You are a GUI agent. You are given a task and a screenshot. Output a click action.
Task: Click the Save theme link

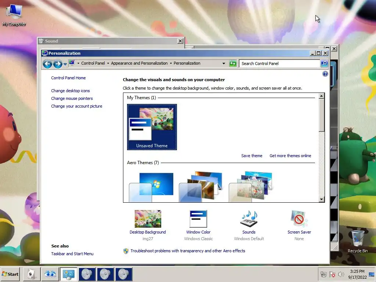(252, 156)
